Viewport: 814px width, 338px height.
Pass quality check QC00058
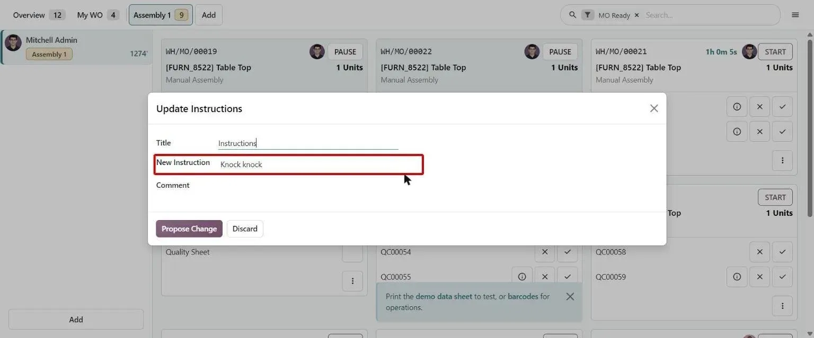[782, 252]
